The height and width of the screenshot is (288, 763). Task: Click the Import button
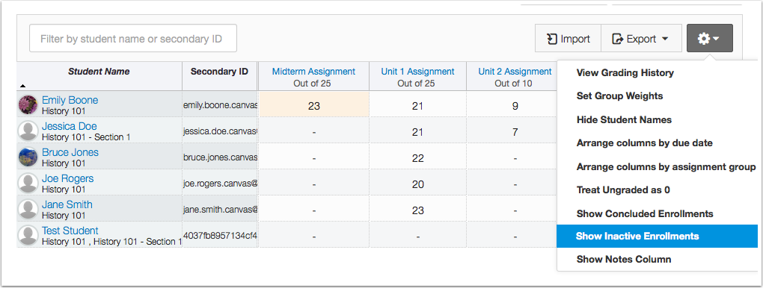pos(568,38)
